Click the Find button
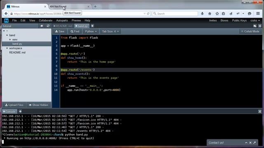The width and height of the screenshot is (264, 148). [75, 31]
